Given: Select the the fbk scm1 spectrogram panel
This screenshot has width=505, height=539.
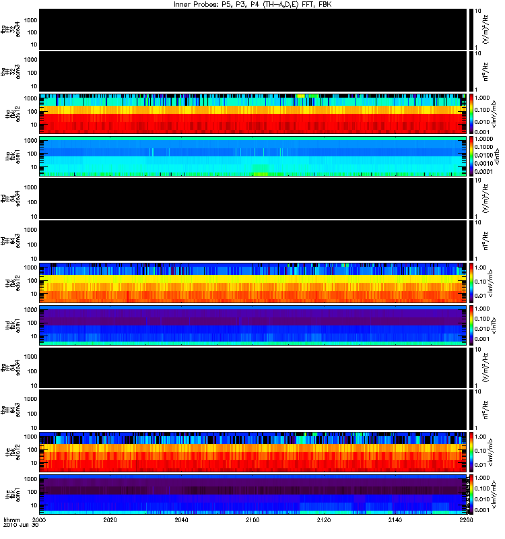Looking at the screenshot, I should [x=253, y=495].
